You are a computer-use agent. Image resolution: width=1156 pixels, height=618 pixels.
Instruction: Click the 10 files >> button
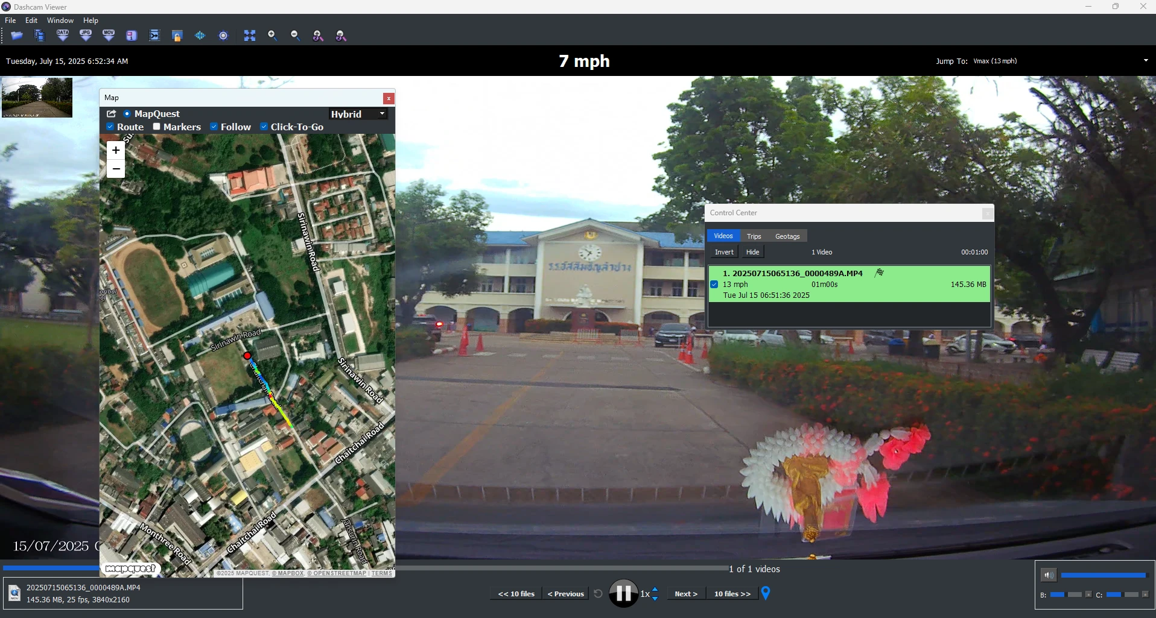click(x=732, y=594)
